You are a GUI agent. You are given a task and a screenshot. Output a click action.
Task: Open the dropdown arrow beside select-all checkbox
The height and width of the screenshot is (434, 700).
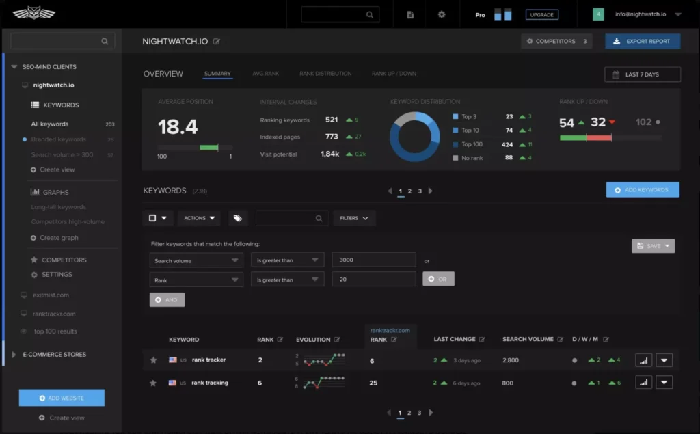(x=164, y=218)
